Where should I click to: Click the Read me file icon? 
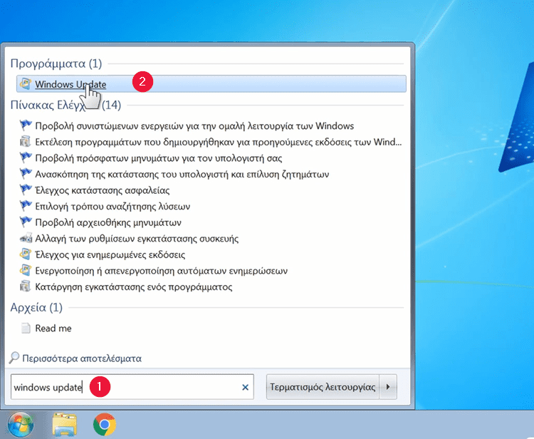pyautogui.click(x=26, y=328)
